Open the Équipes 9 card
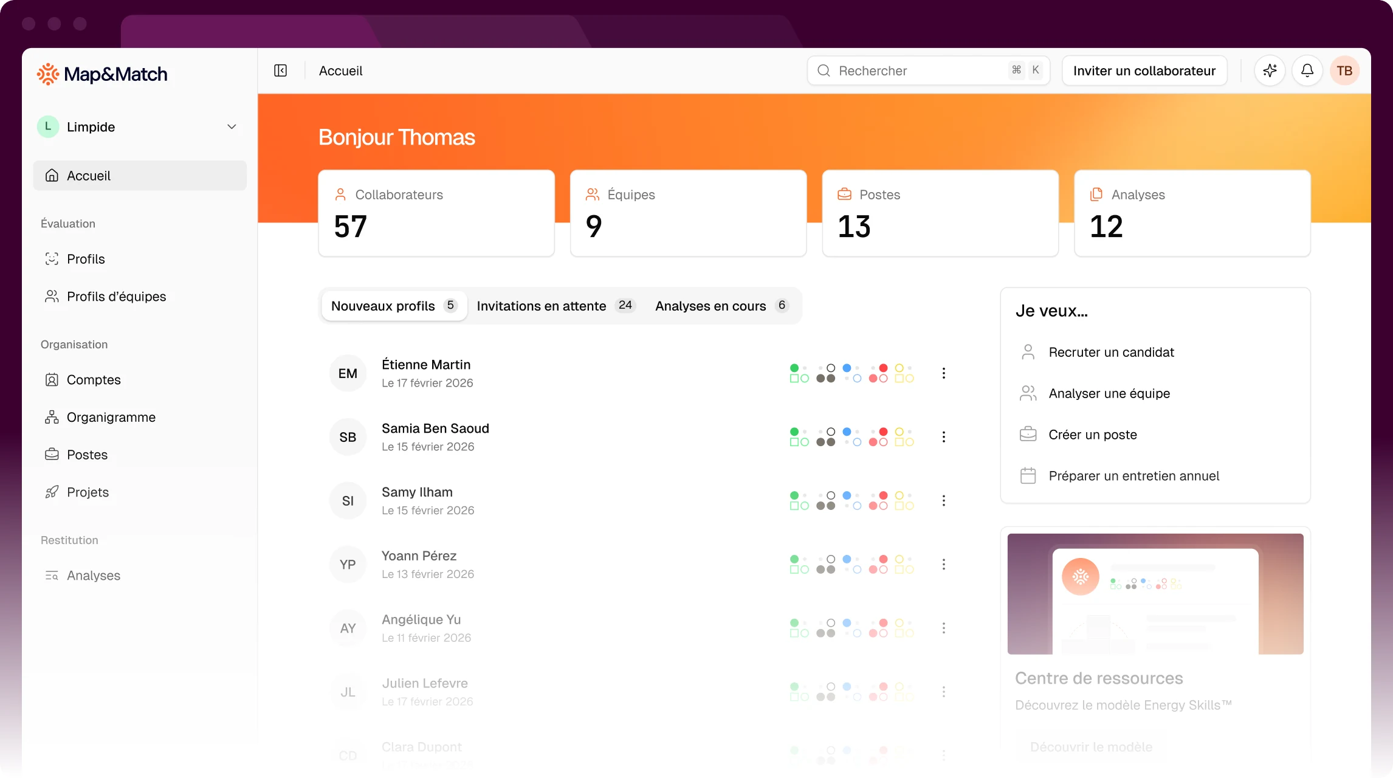The height and width of the screenshot is (778, 1393). (x=688, y=213)
